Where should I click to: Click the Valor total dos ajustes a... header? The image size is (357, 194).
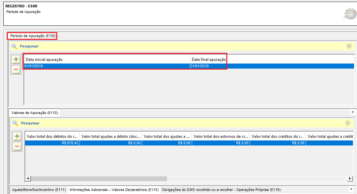click(x=167, y=136)
